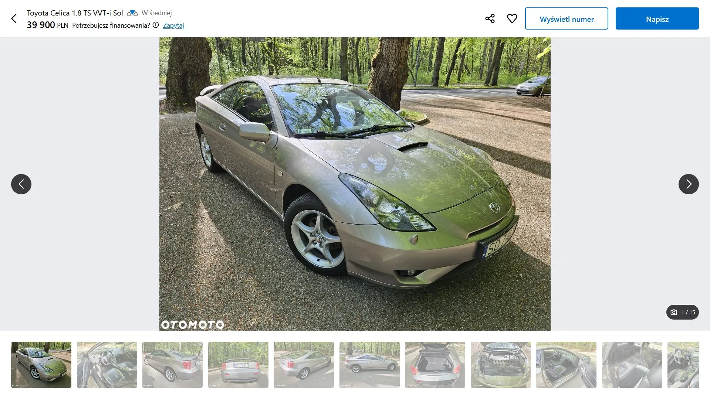Show financing info tooltip icon

156,25
